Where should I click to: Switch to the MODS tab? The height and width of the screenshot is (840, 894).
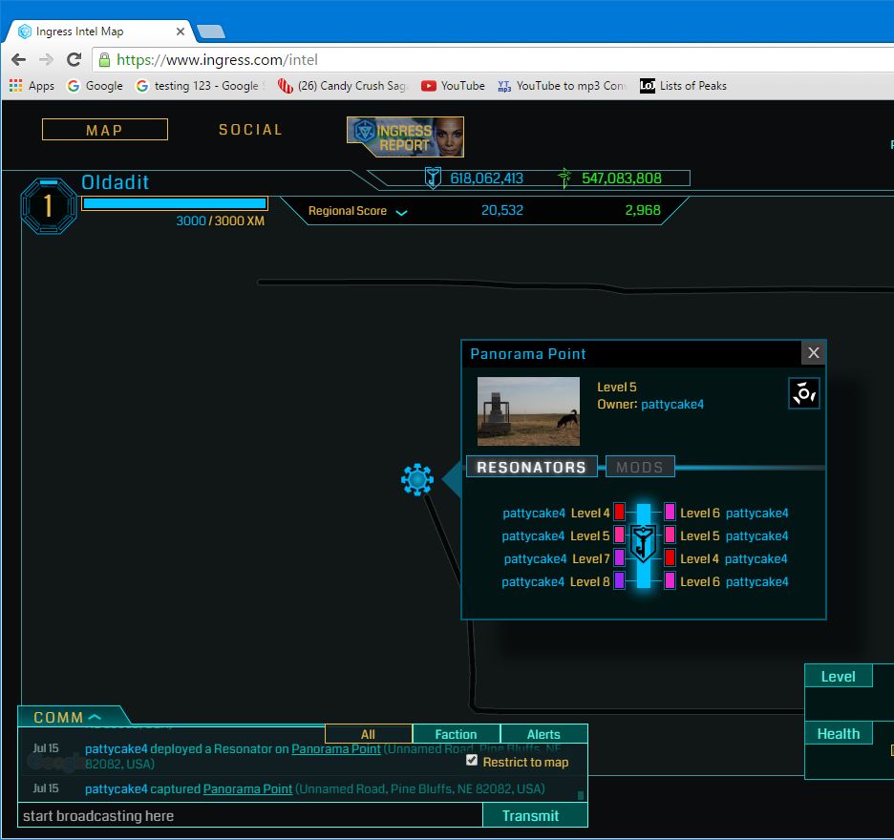pos(640,467)
